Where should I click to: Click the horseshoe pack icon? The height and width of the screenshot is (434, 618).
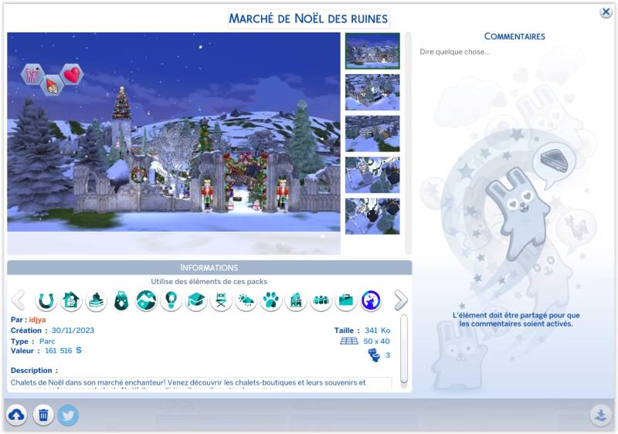[46, 301]
